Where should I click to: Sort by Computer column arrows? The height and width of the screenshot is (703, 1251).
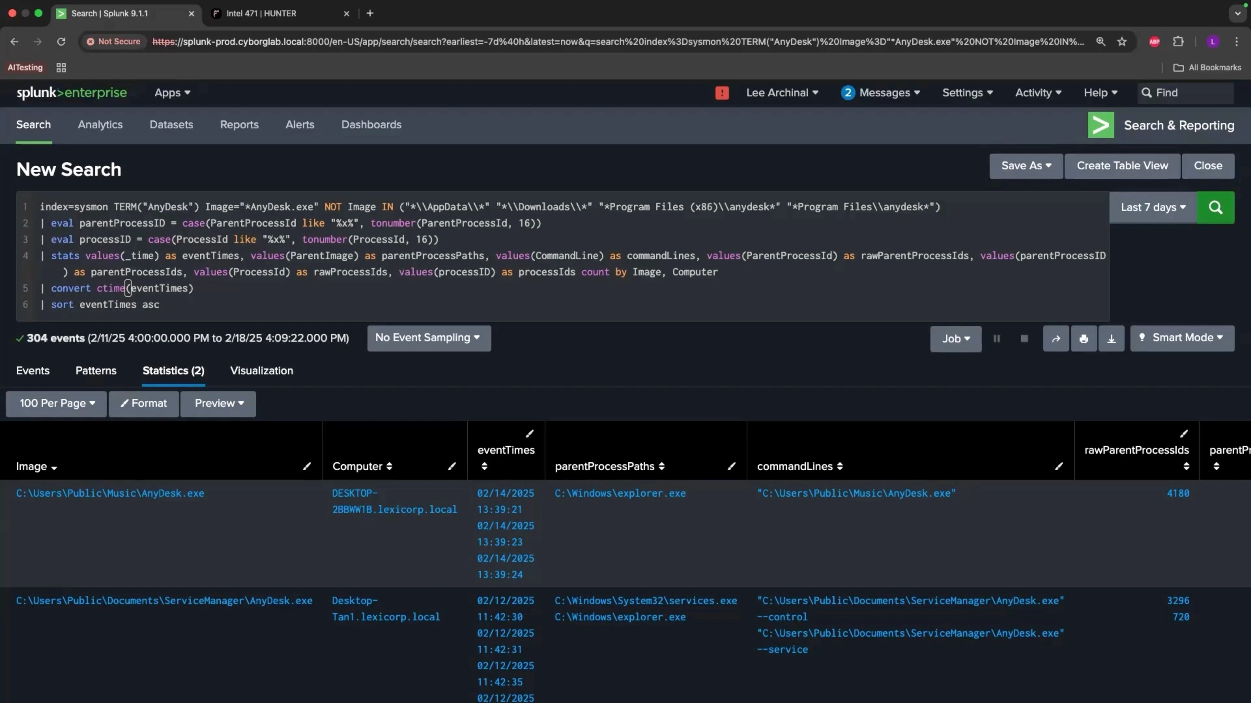pyautogui.click(x=389, y=466)
